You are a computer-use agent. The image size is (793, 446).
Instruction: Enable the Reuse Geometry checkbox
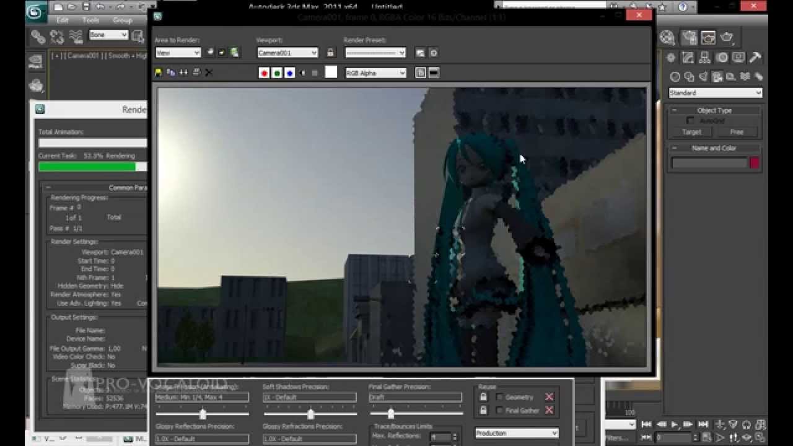tap(499, 397)
